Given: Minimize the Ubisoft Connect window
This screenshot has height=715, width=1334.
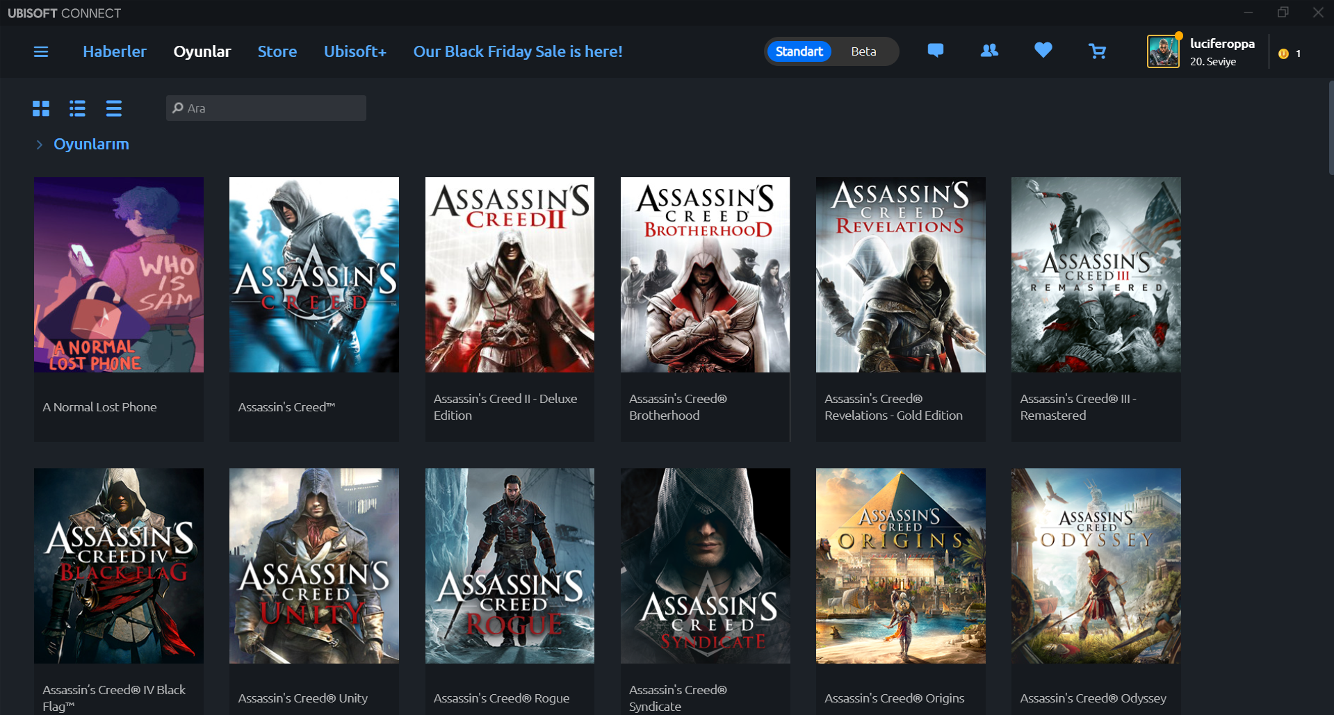Looking at the screenshot, I should pos(1248,13).
